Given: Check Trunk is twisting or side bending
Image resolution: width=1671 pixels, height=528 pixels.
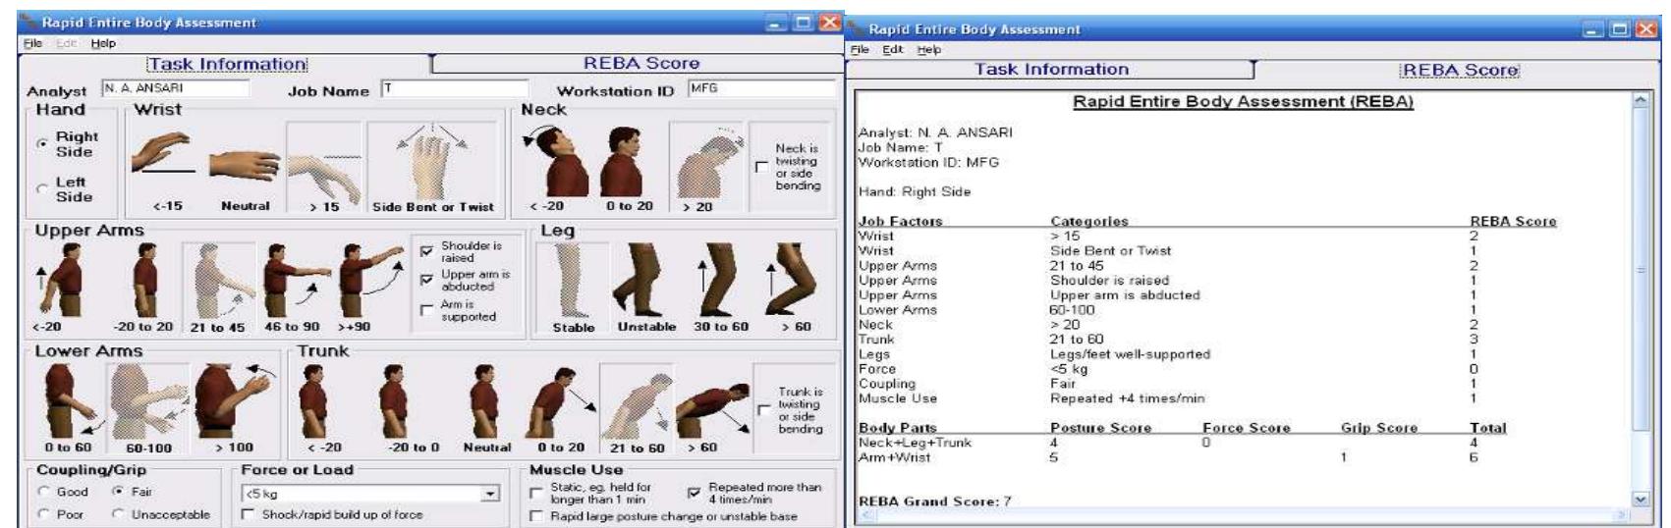Looking at the screenshot, I should pos(765,410).
